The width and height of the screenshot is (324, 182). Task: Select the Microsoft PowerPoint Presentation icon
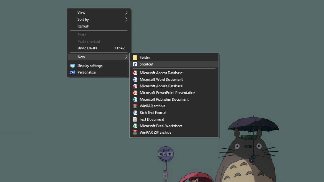[135, 92]
